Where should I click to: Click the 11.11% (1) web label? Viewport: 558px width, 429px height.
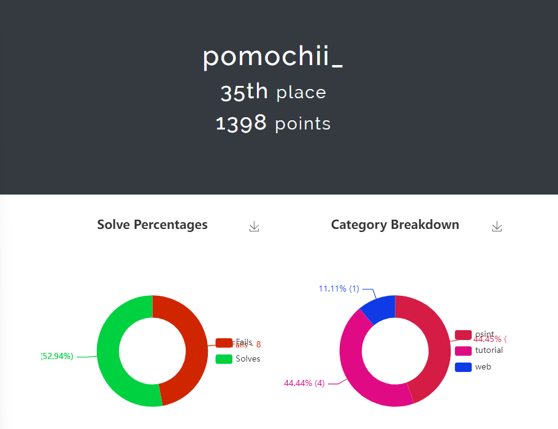(338, 288)
